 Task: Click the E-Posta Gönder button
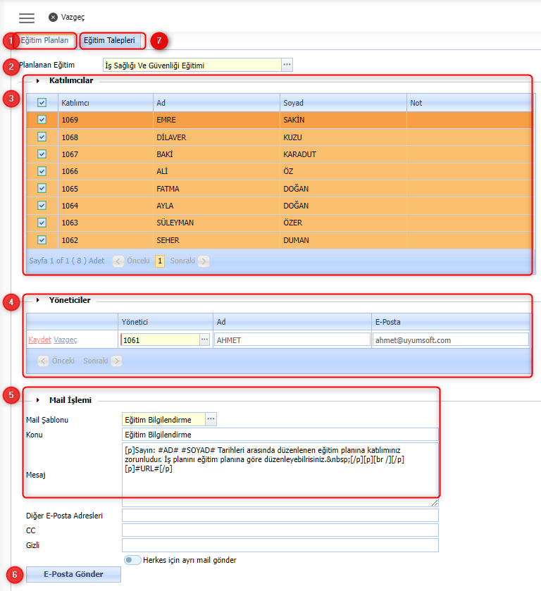tap(73, 574)
